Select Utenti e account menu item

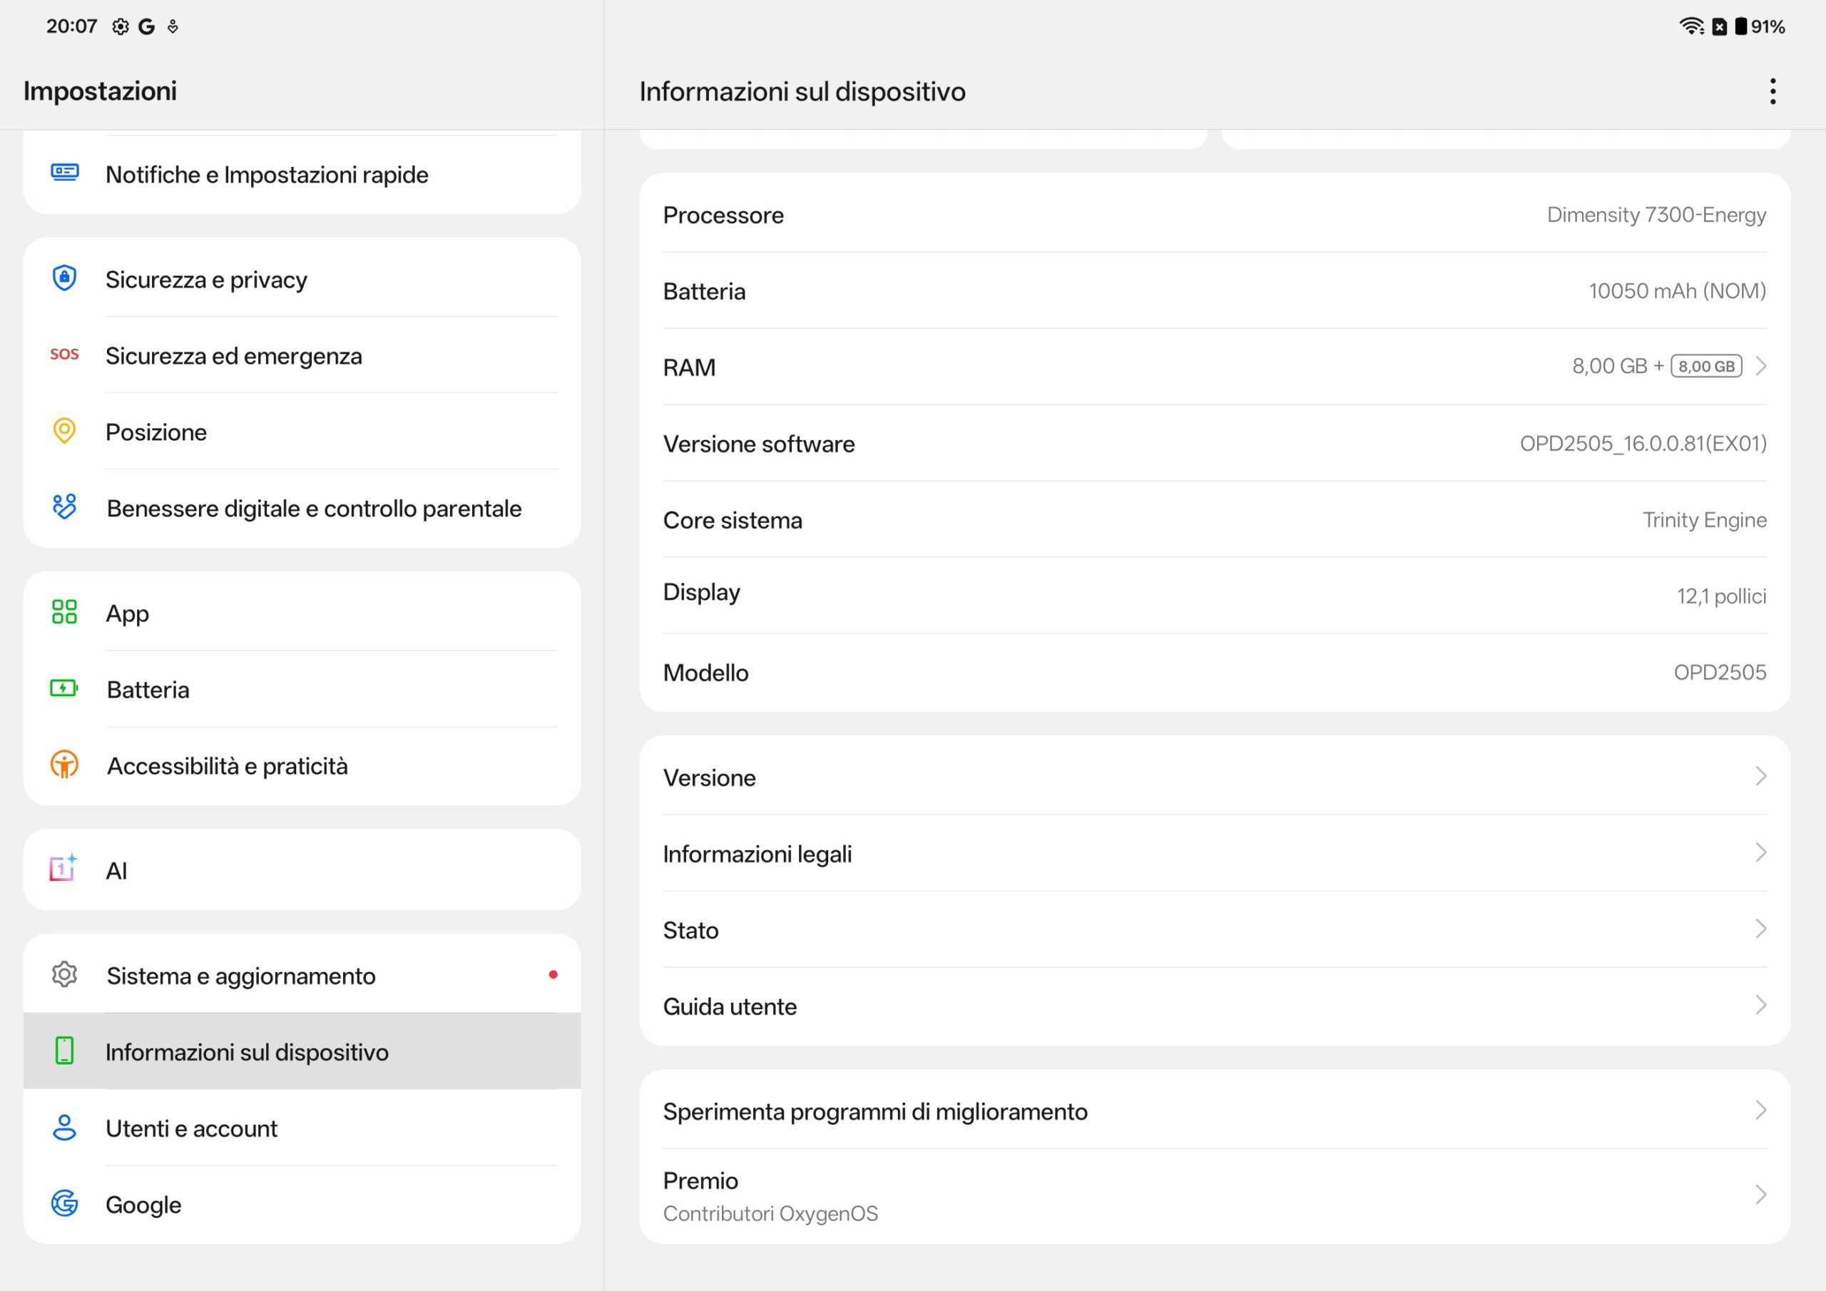pos(192,1128)
